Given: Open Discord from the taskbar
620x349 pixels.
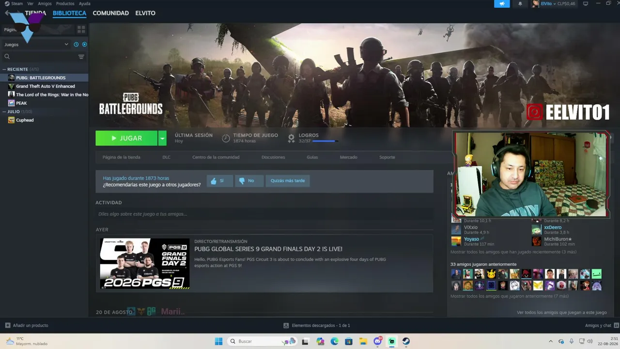Looking at the screenshot, I should pyautogui.click(x=377, y=341).
